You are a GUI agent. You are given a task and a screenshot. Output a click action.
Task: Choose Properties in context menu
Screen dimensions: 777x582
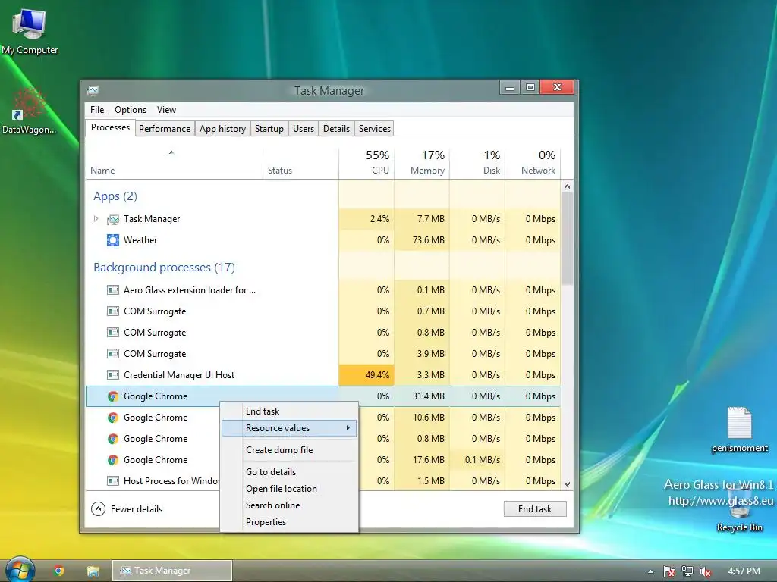(289, 522)
